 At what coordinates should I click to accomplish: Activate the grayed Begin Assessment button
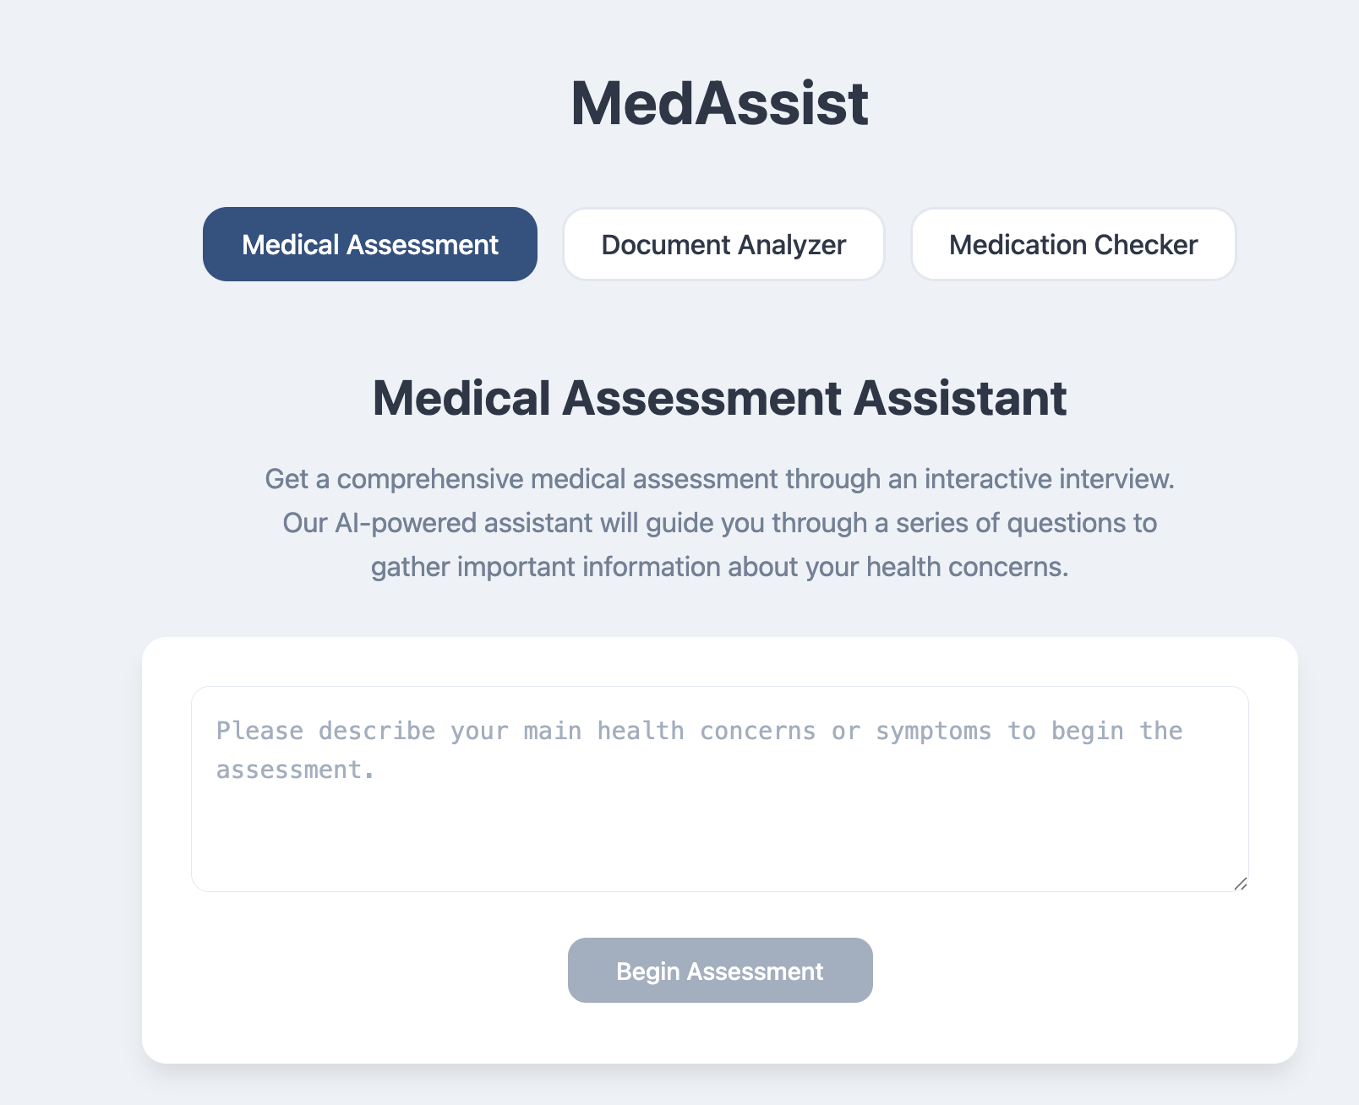tap(719, 970)
